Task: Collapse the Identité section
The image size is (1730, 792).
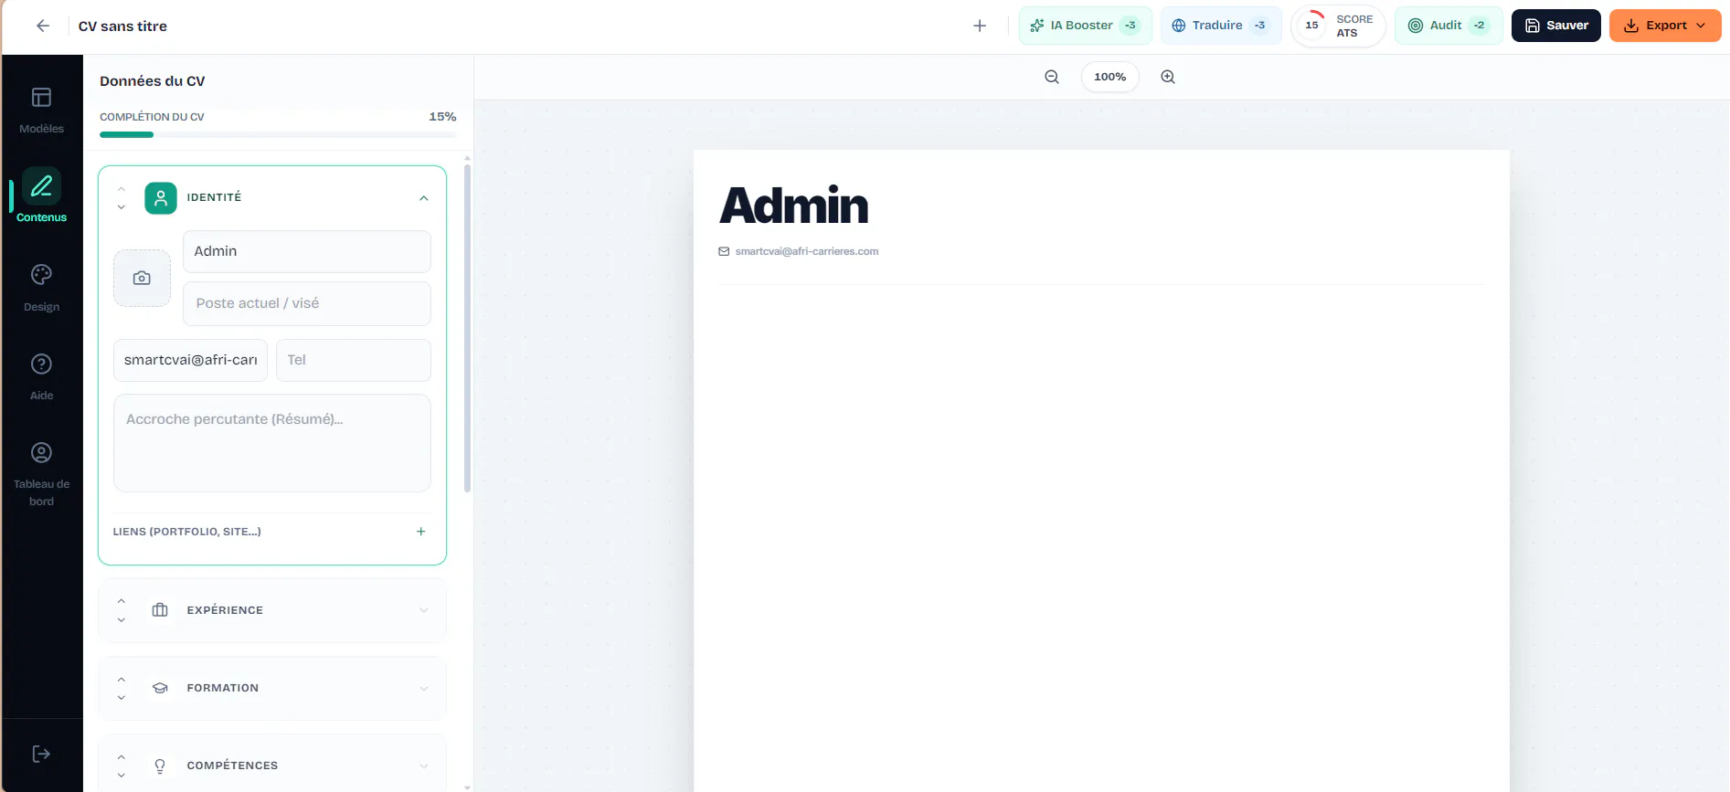Action: click(424, 198)
